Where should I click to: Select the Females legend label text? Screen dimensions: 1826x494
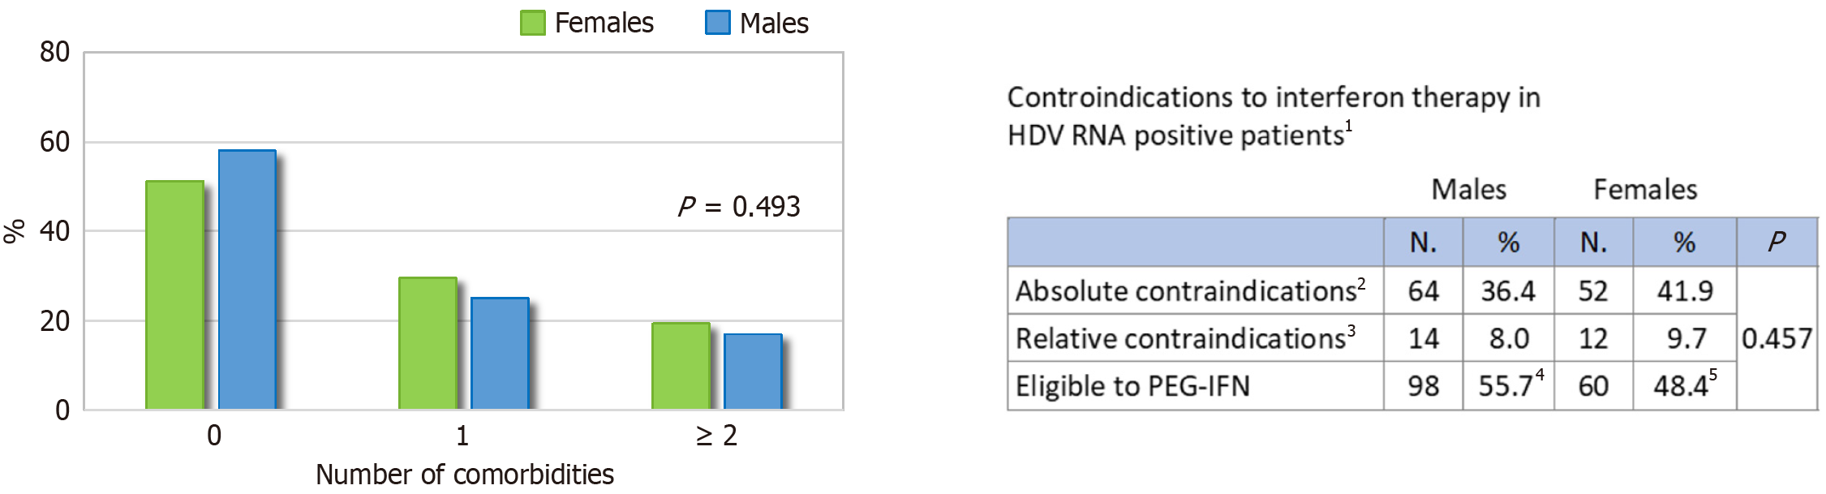point(604,23)
